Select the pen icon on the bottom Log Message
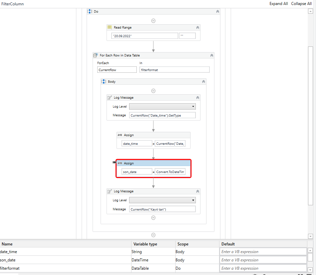The image size is (316, 275). point(110,191)
